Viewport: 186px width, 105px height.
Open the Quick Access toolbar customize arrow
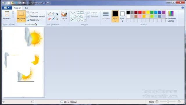point(27,3)
